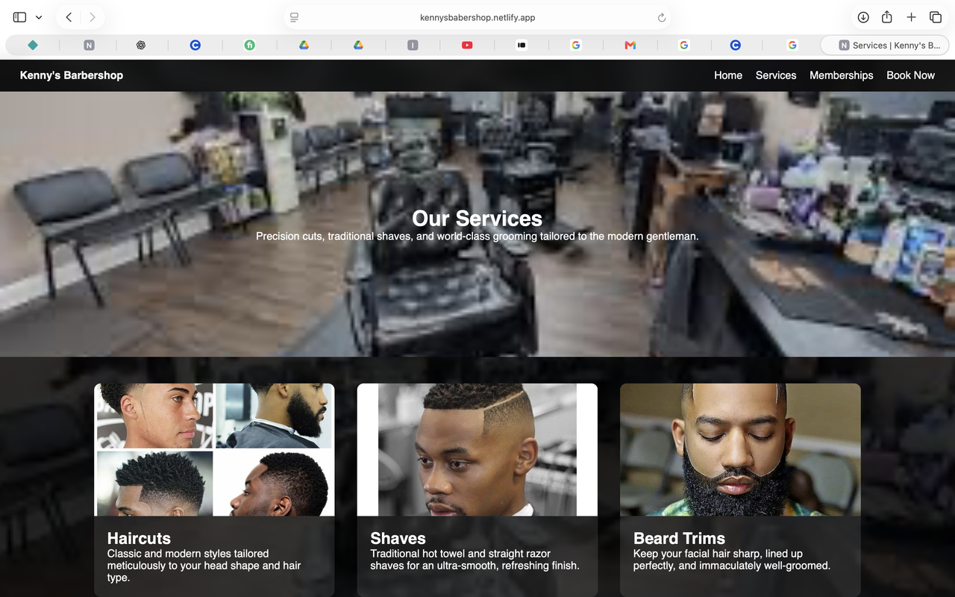Switch to the teal diamond favicon tab
The height and width of the screenshot is (597, 955).
[x=33, y=45]
